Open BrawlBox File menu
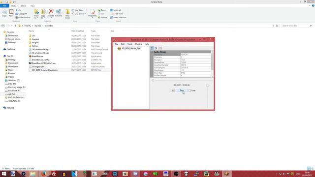This screenshot has width=315, height=177. (116, 44)
